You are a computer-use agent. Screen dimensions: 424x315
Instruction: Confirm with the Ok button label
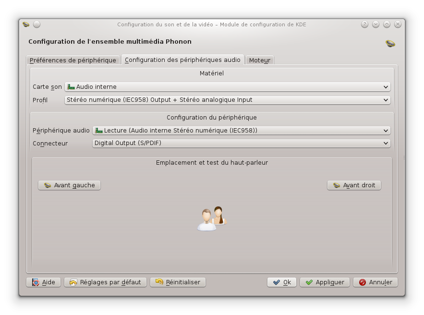tap(287, 282)
